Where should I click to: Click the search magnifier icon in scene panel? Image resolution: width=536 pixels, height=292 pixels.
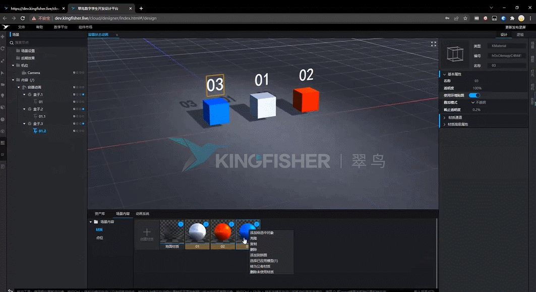click(x=12, y=43)
